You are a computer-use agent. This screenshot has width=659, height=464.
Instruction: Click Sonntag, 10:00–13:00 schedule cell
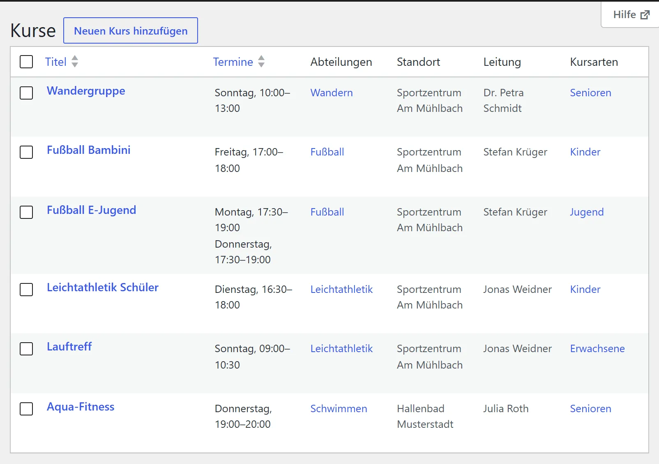(252, 101)
